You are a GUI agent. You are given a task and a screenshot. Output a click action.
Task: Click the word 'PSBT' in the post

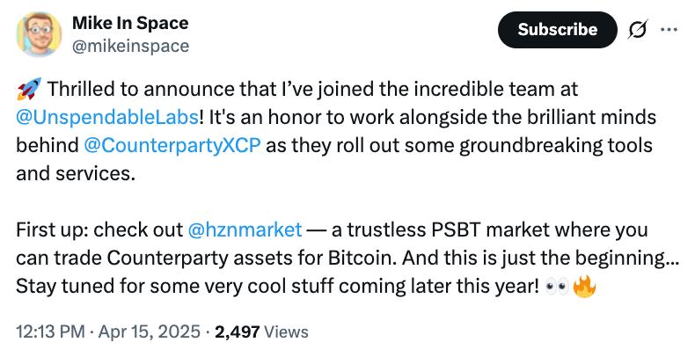tap(450, 229)
